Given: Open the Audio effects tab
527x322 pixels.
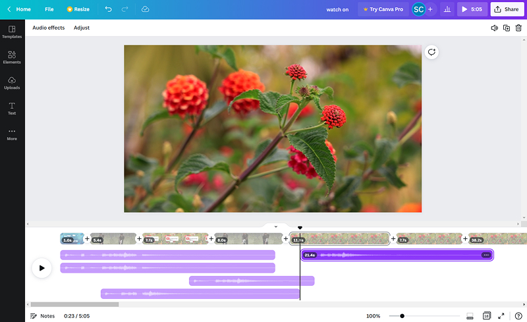Looking at the screenshot, I should click(49, 28).
